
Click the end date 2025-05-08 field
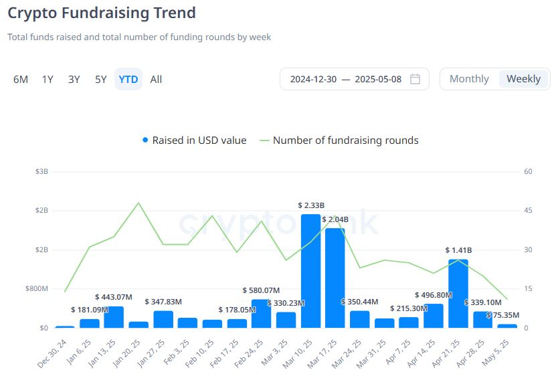378,79
